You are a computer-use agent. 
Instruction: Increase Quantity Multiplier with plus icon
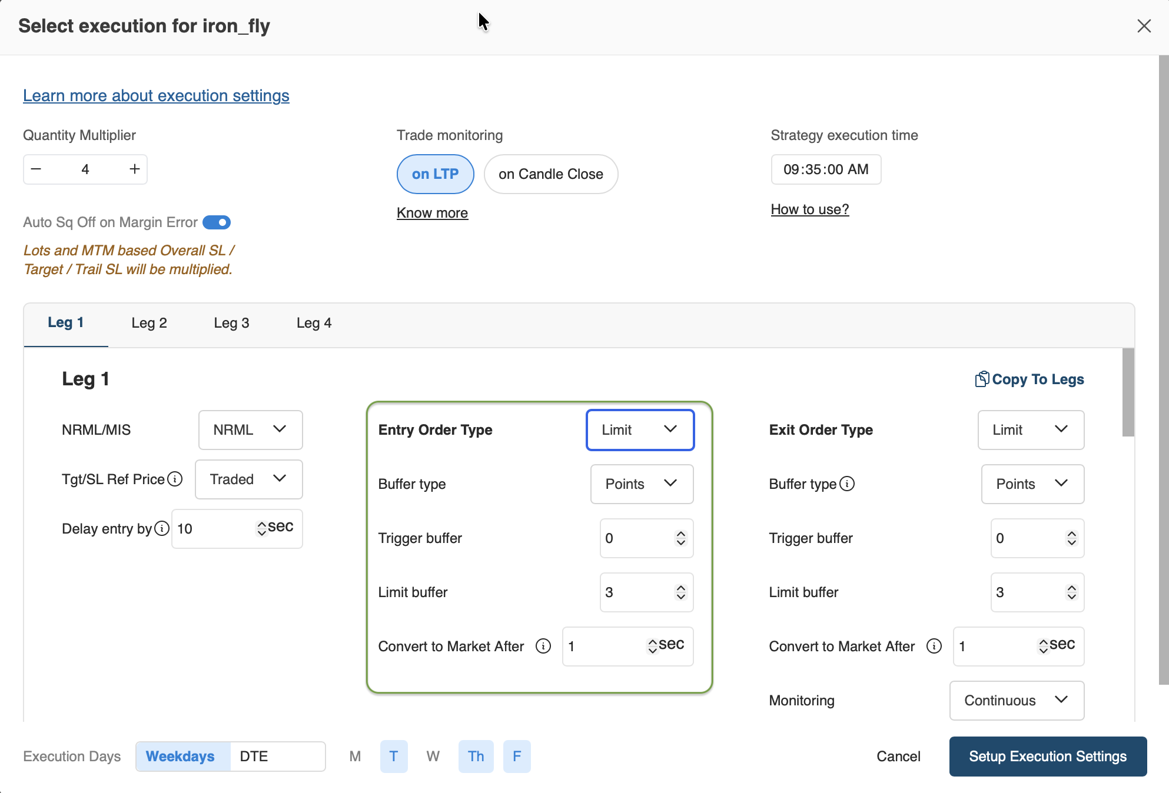(x=135, y=169)
